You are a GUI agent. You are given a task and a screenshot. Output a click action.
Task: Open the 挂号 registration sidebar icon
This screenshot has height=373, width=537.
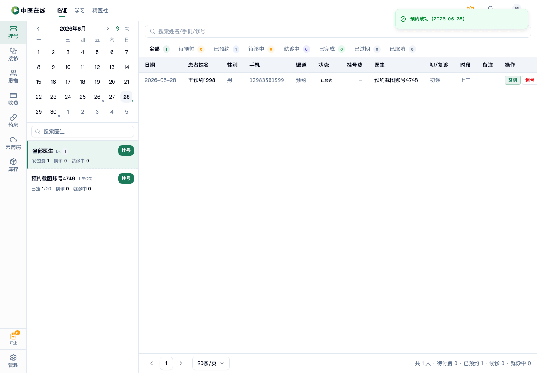pyautogui.click(x=13, y=32)
